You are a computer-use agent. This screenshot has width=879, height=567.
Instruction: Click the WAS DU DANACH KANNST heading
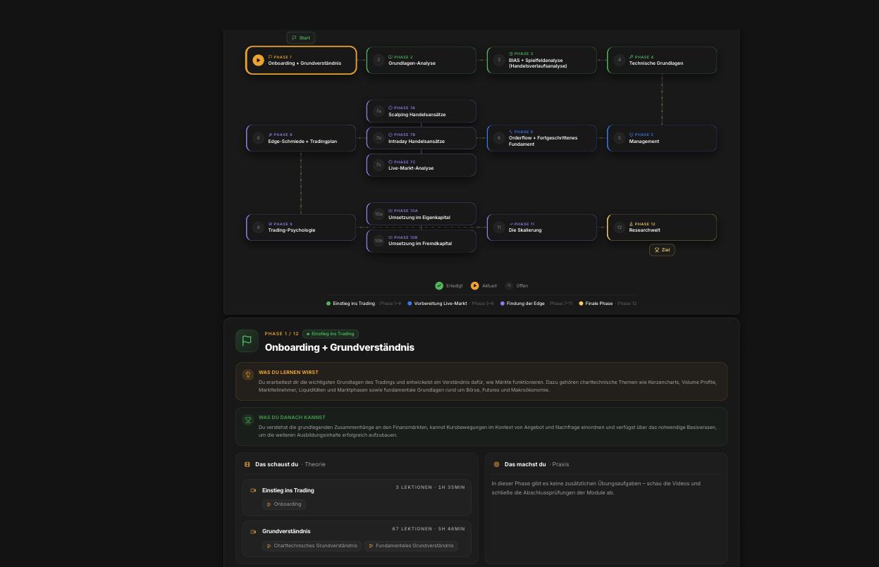point(292,417)
